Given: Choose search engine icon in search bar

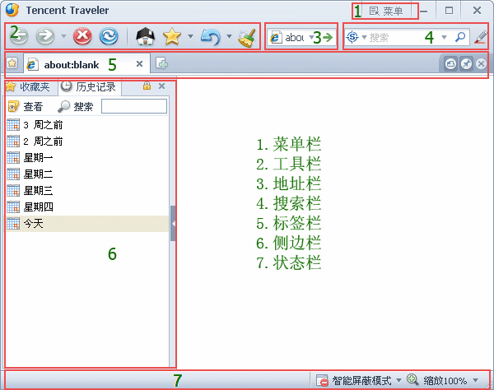Looking at the screenshot, I should pyautogui.click(x=352, y=37).
